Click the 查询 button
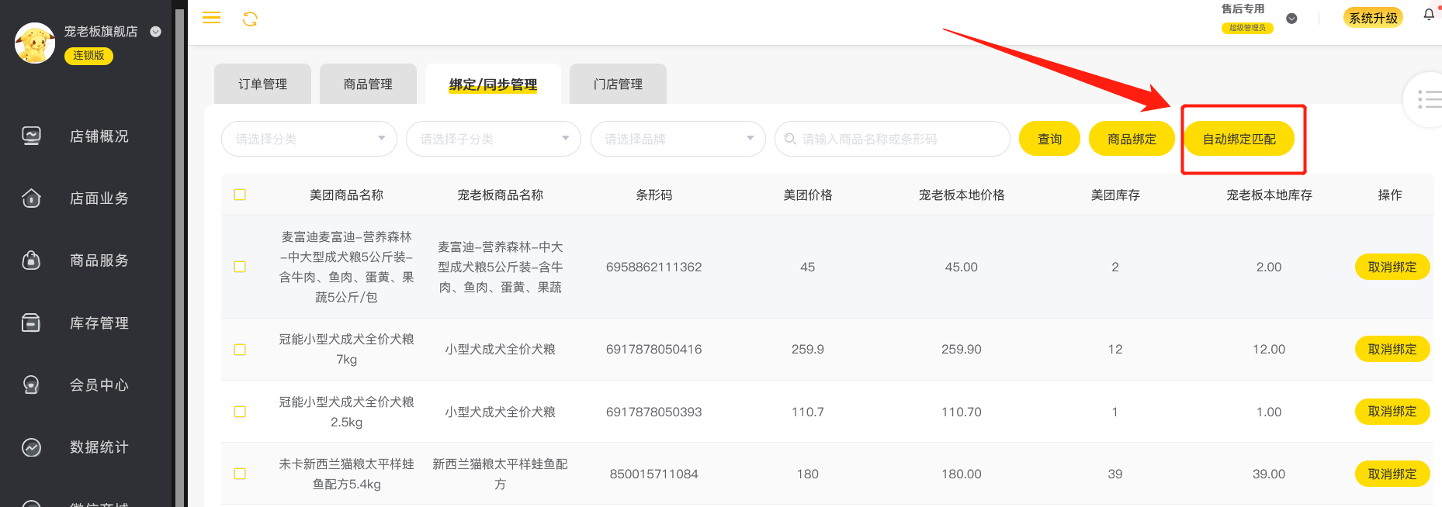This screenshot has height=507, width=1442. [1049, 139]
